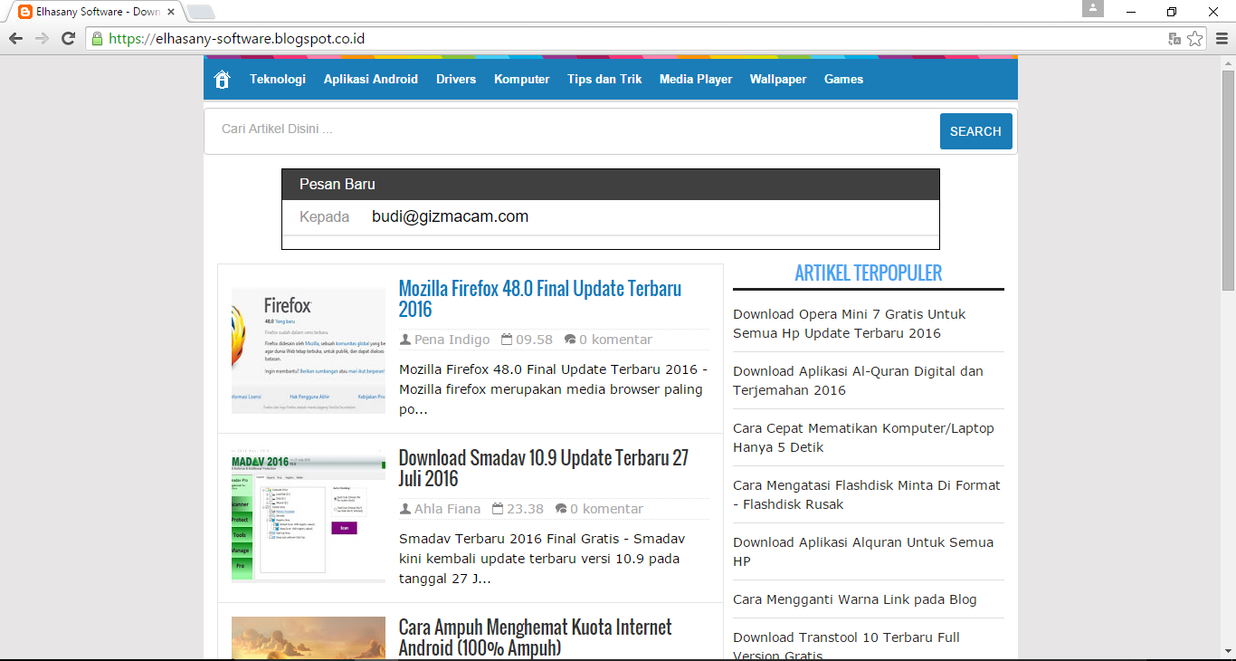Reload the page with the refresh icon

click(x=68, y=38)
